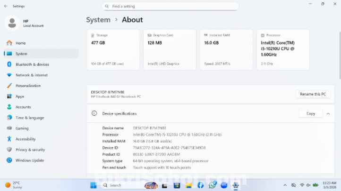Click the System breadcrumb link

98,20
